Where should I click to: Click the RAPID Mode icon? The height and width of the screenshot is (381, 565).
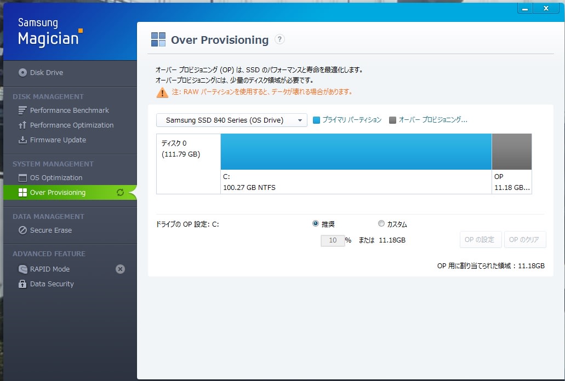tap(22, 269)
